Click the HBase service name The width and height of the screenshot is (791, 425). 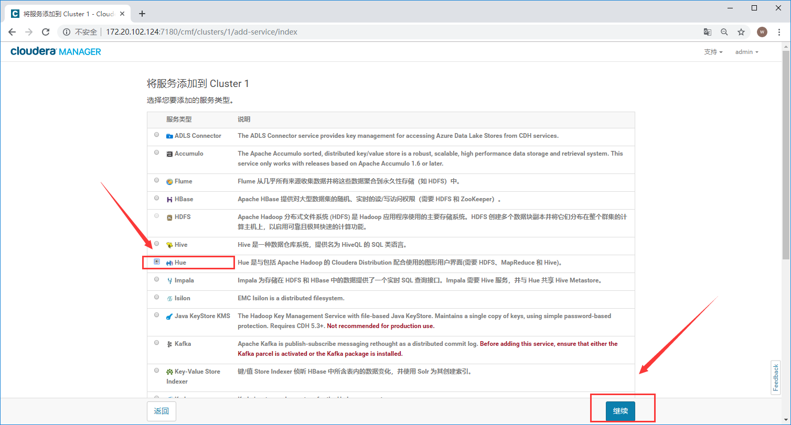(x=184, y=199)
